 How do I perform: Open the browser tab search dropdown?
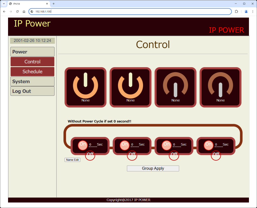[x=4, y=4]
